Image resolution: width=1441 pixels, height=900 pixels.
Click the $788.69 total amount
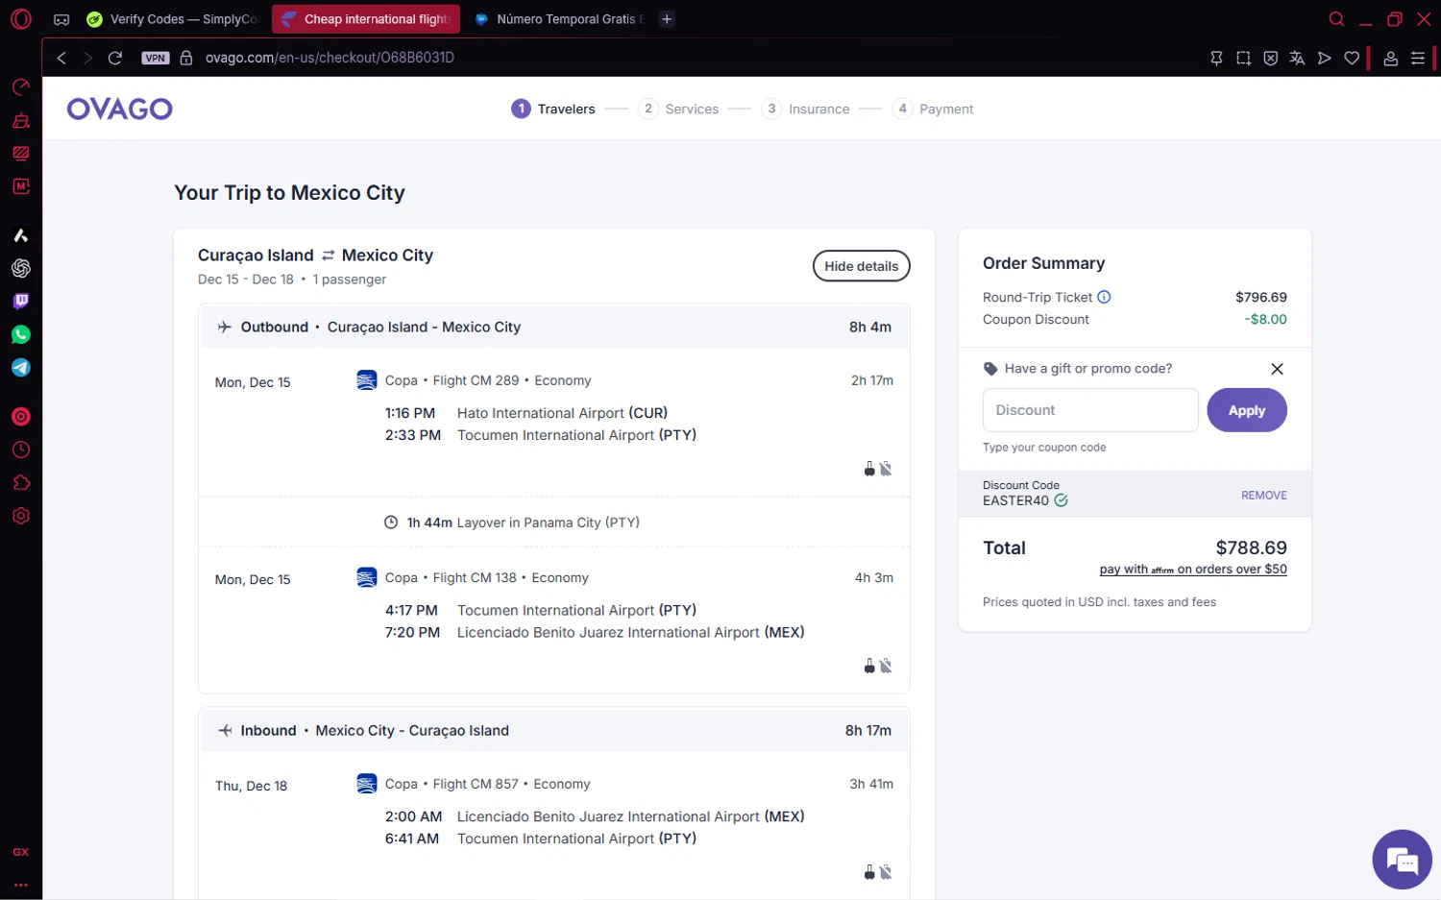coord(1251,547)
